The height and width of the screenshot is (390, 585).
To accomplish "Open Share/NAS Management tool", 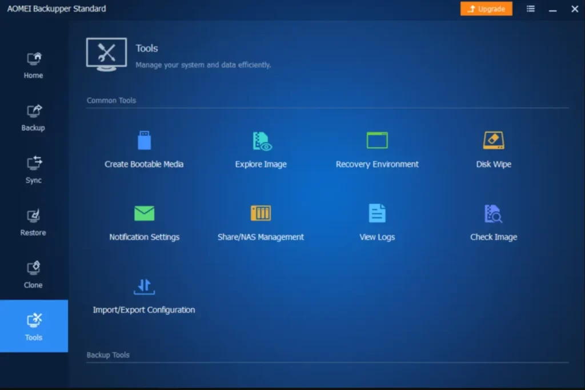I will click(261, 222).
